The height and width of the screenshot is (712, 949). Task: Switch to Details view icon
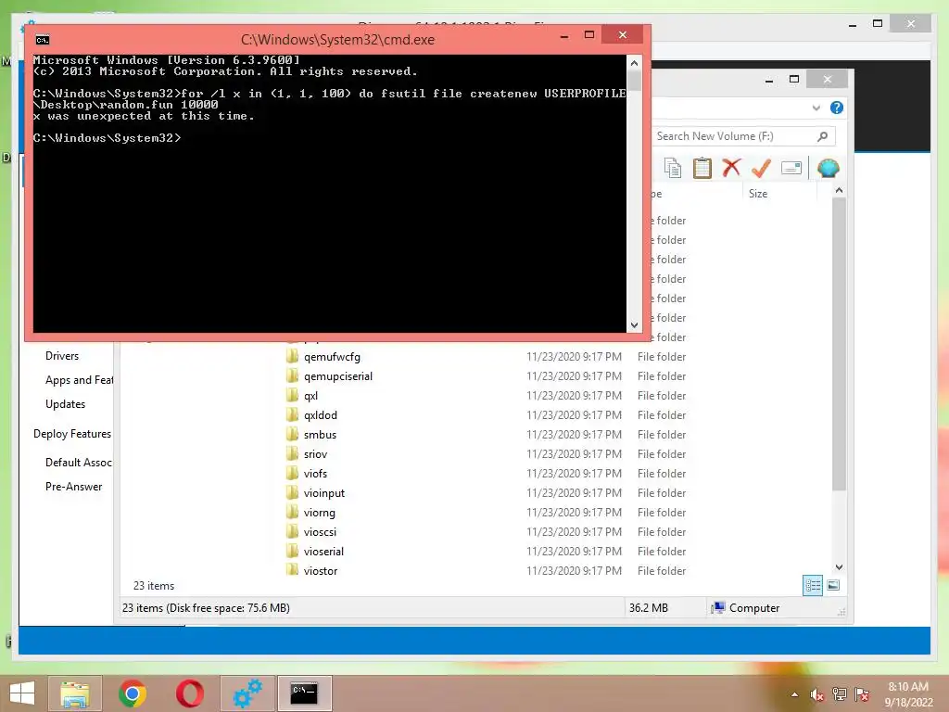coord(813,586)
